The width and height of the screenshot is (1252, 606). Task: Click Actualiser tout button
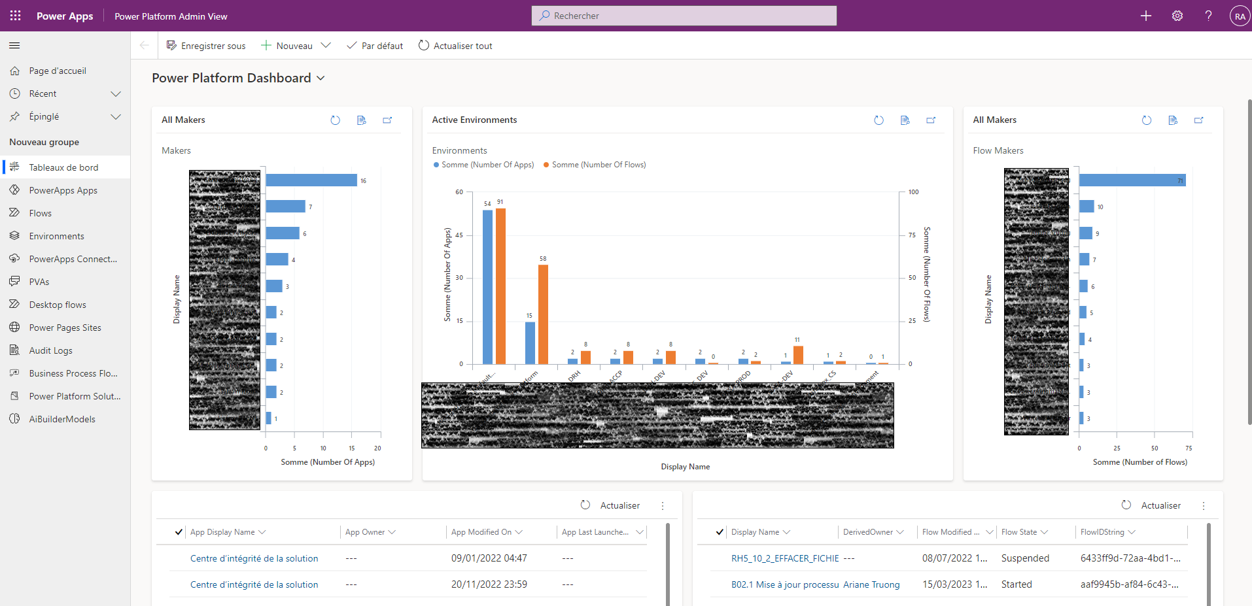click(455, 46)
